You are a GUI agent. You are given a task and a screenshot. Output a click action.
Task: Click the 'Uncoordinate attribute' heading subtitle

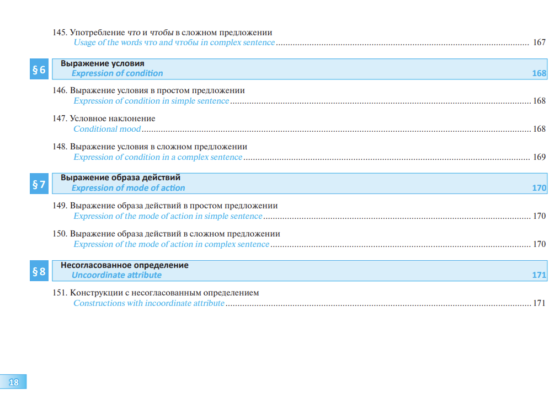click(116, 275)
